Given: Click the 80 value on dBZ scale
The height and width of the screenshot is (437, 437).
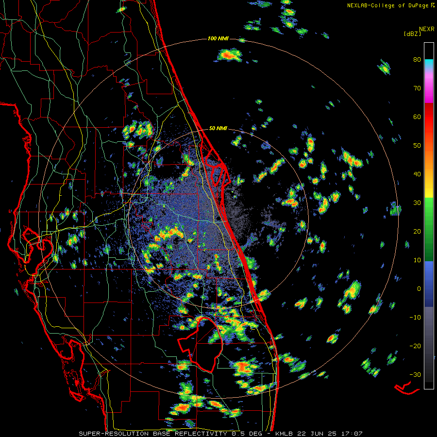Looking at the screenshot, I should [x=417, y=60].
